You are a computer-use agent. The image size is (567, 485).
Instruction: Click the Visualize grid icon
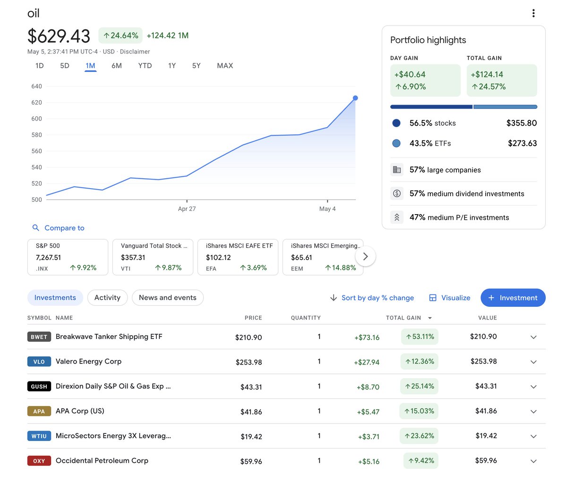[433, 298]
